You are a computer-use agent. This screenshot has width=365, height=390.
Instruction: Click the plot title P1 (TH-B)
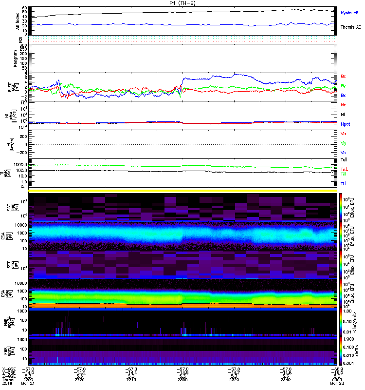point(182,3)
